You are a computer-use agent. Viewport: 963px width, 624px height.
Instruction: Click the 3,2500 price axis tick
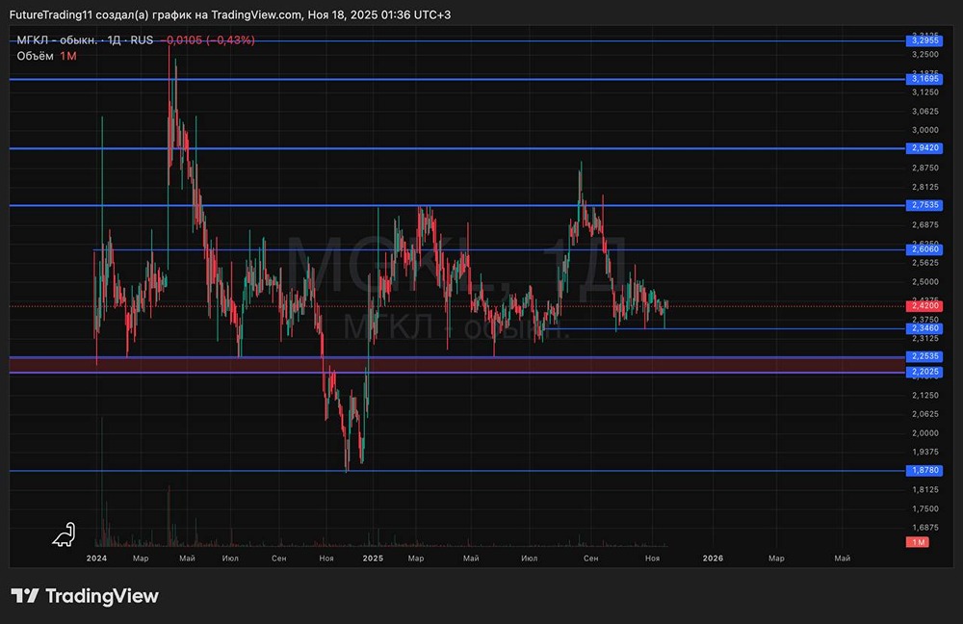924,55
